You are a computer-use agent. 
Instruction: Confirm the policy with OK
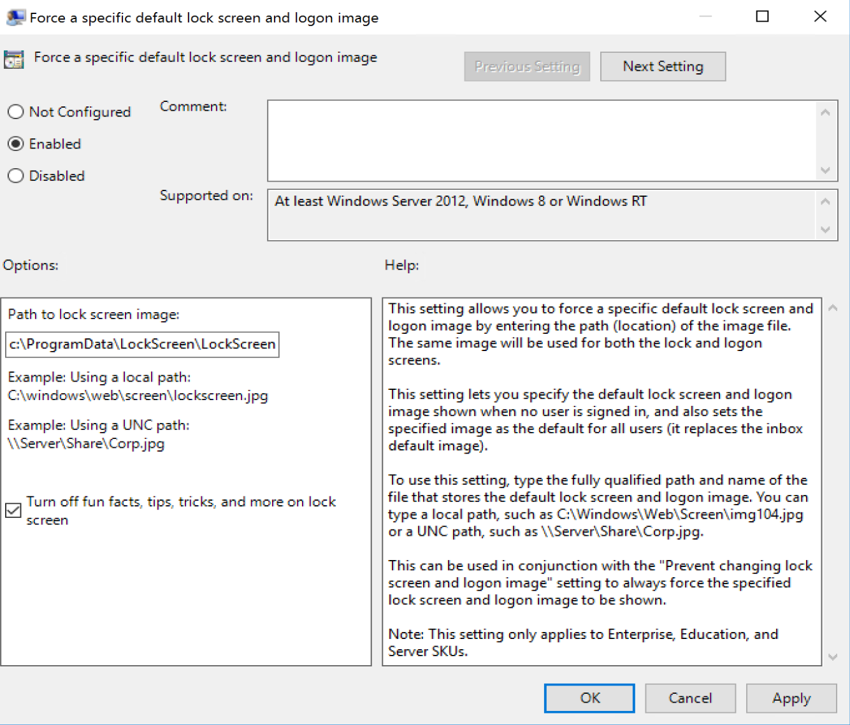click(x=589, y=698)
